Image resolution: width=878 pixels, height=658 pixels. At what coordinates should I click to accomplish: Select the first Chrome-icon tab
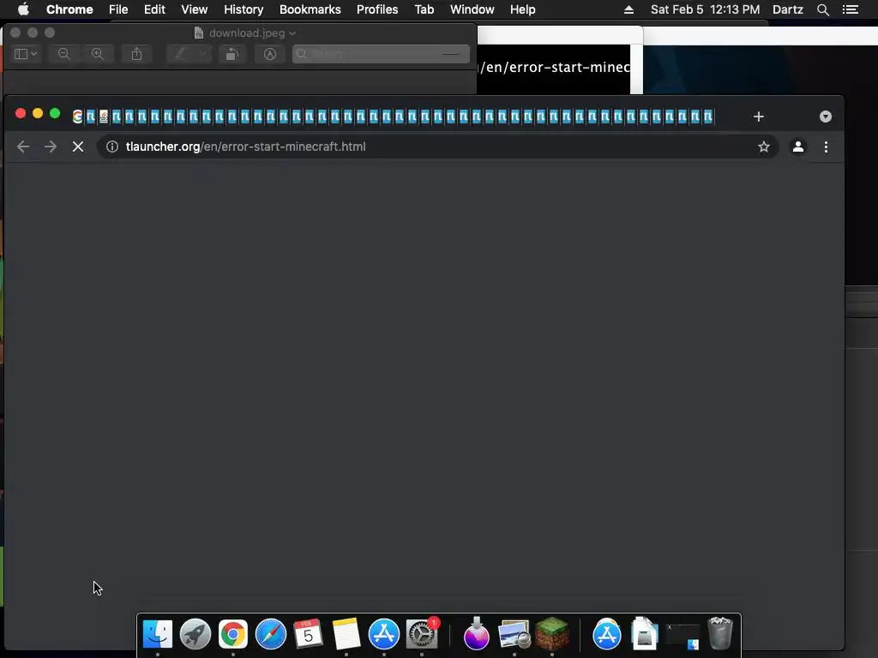[x=78, y=117]
